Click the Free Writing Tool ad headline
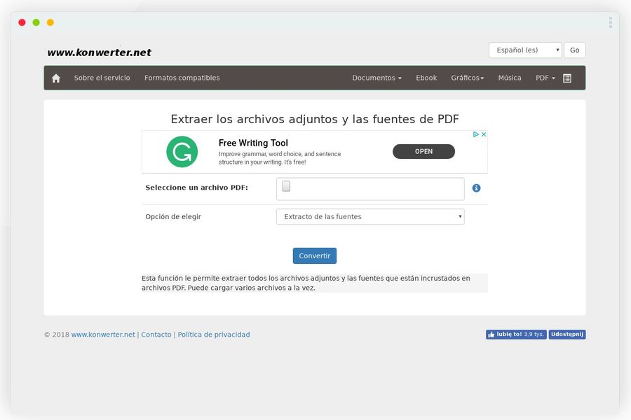 (x=253, y=143)
